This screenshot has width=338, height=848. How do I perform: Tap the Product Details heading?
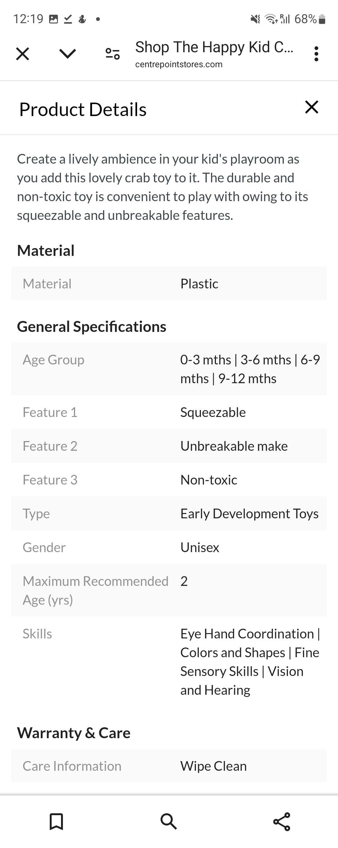[x=83, y=109]
